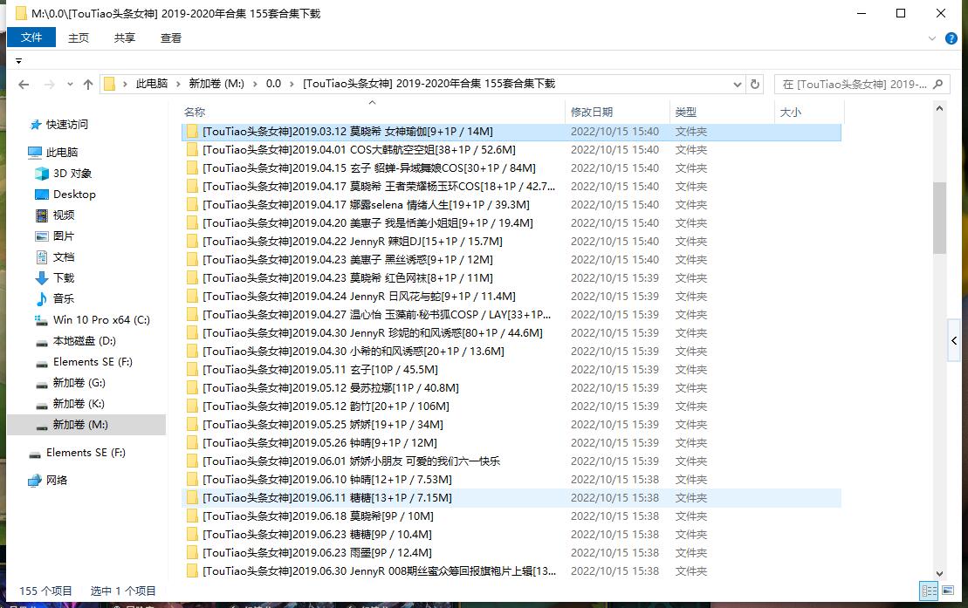
Task: Open 新加卷 (K:) drive
Action: tap(79, 404)
